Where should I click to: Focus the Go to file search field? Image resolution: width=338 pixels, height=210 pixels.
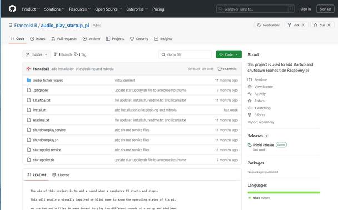185,54
